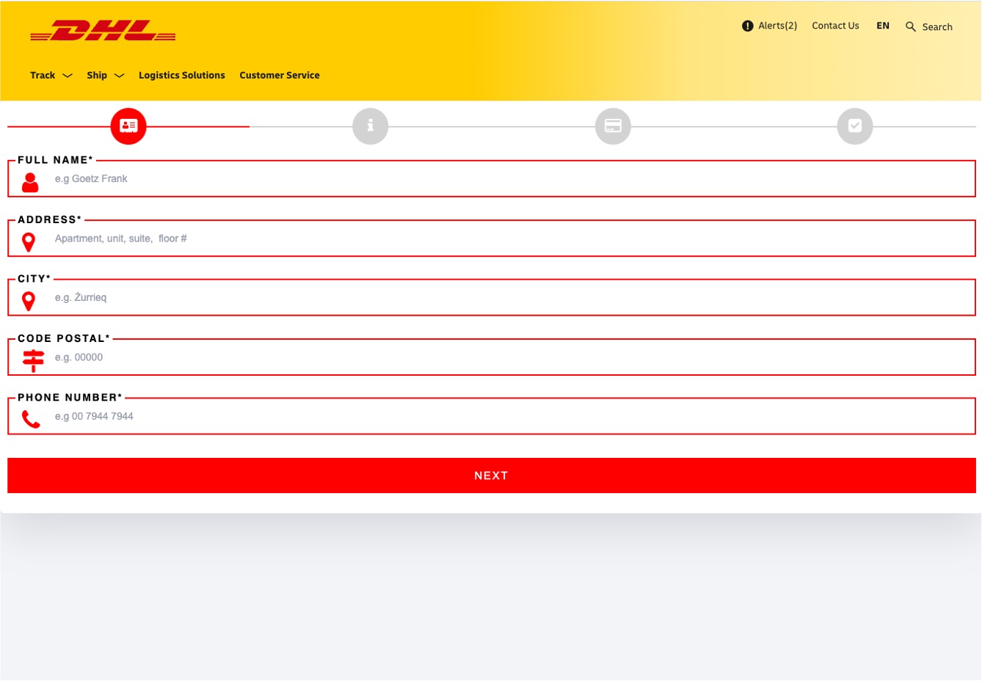Click the confirmation checkmark step icon

click(854, 125)
